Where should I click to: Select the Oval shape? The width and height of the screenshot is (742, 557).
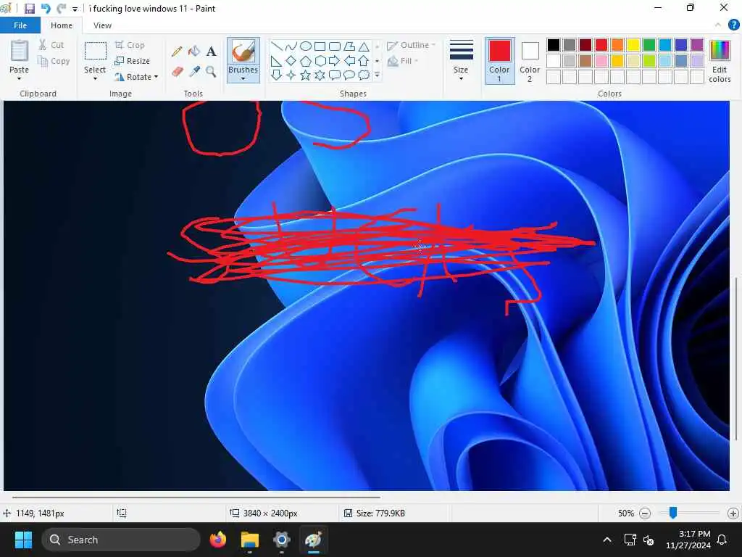(x=306, y=46)
